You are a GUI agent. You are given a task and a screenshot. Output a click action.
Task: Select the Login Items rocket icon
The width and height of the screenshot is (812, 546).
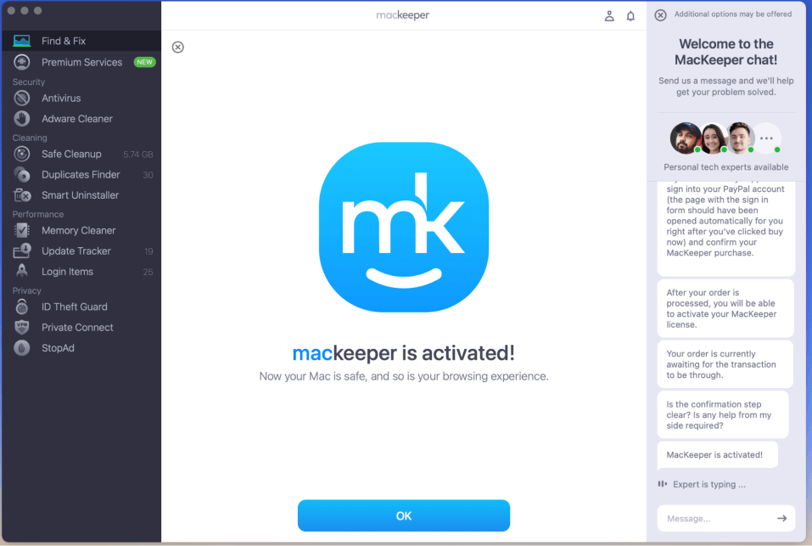coord(22,271)
